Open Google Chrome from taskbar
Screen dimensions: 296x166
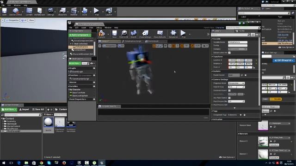(x=41, y=163)
